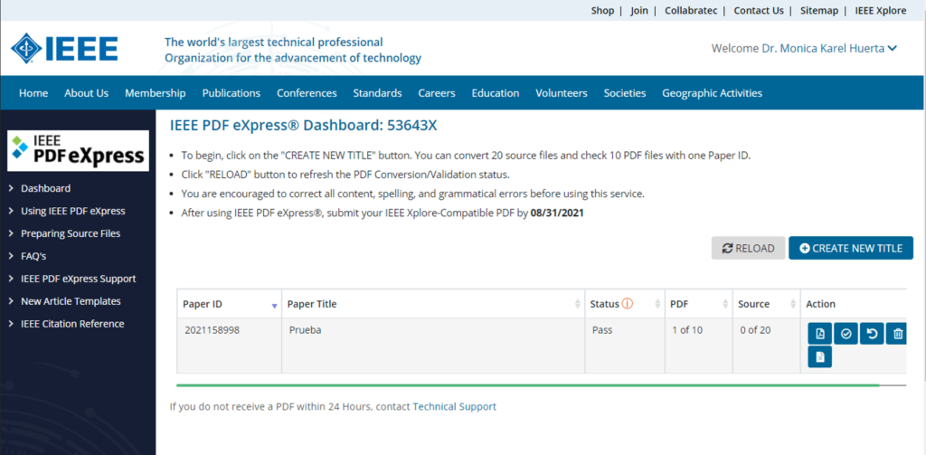Sort by the PDF column arrows
The image size is (926, 455).
point(725,304)
